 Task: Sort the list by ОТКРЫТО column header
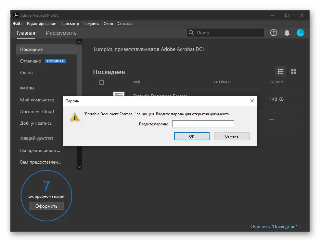(222, 82)
